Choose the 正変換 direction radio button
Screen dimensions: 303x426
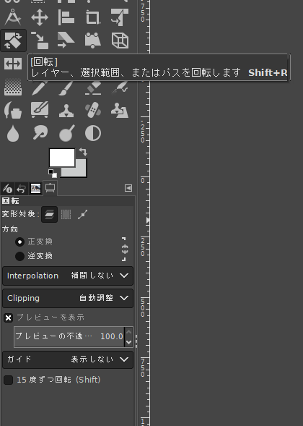pyautogui.click(x=19, y=242)
